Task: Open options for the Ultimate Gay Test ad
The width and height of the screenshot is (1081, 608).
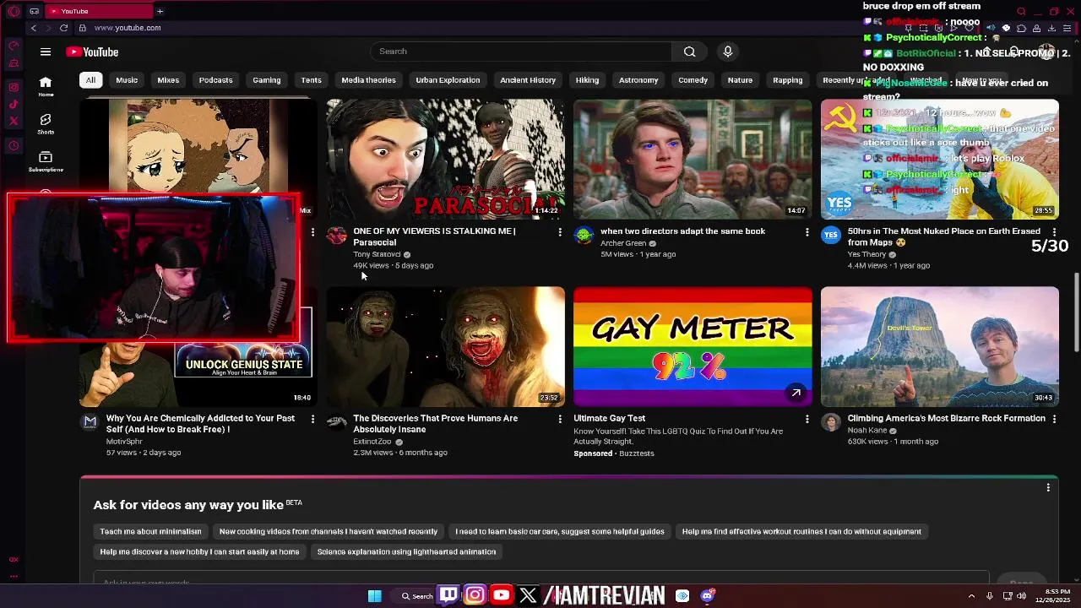Action: tap(807, 420)
